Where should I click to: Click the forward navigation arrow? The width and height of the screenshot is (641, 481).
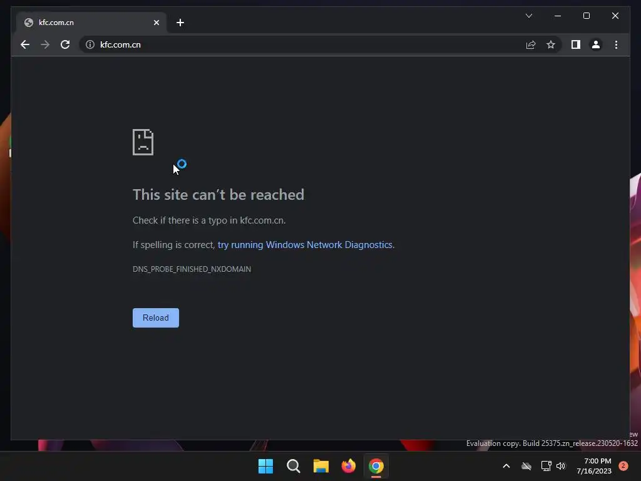click(45, 44)
